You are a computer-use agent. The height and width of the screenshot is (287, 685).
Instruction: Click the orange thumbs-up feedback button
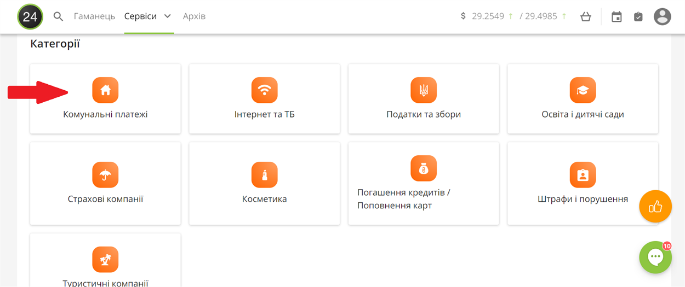[x=655, y=206]
